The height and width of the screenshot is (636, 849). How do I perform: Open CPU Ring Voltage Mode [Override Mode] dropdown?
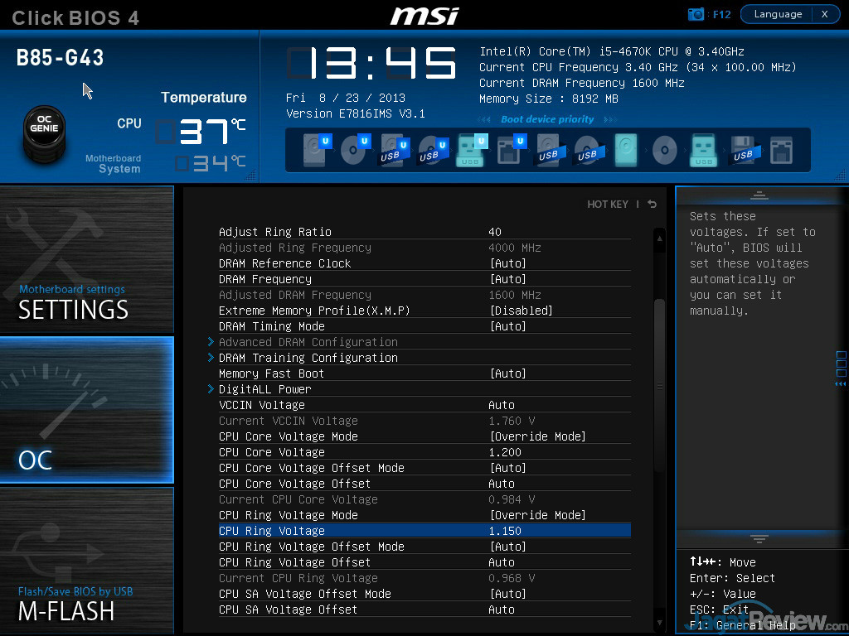tap(537, 515)
